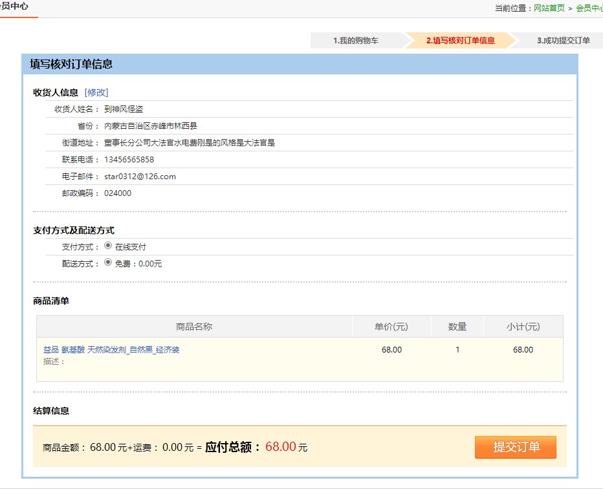The width and height of the screenshot is (603, 489).
Task: Select the 免费 0.00元 delivery radio button
Action: 108,262
